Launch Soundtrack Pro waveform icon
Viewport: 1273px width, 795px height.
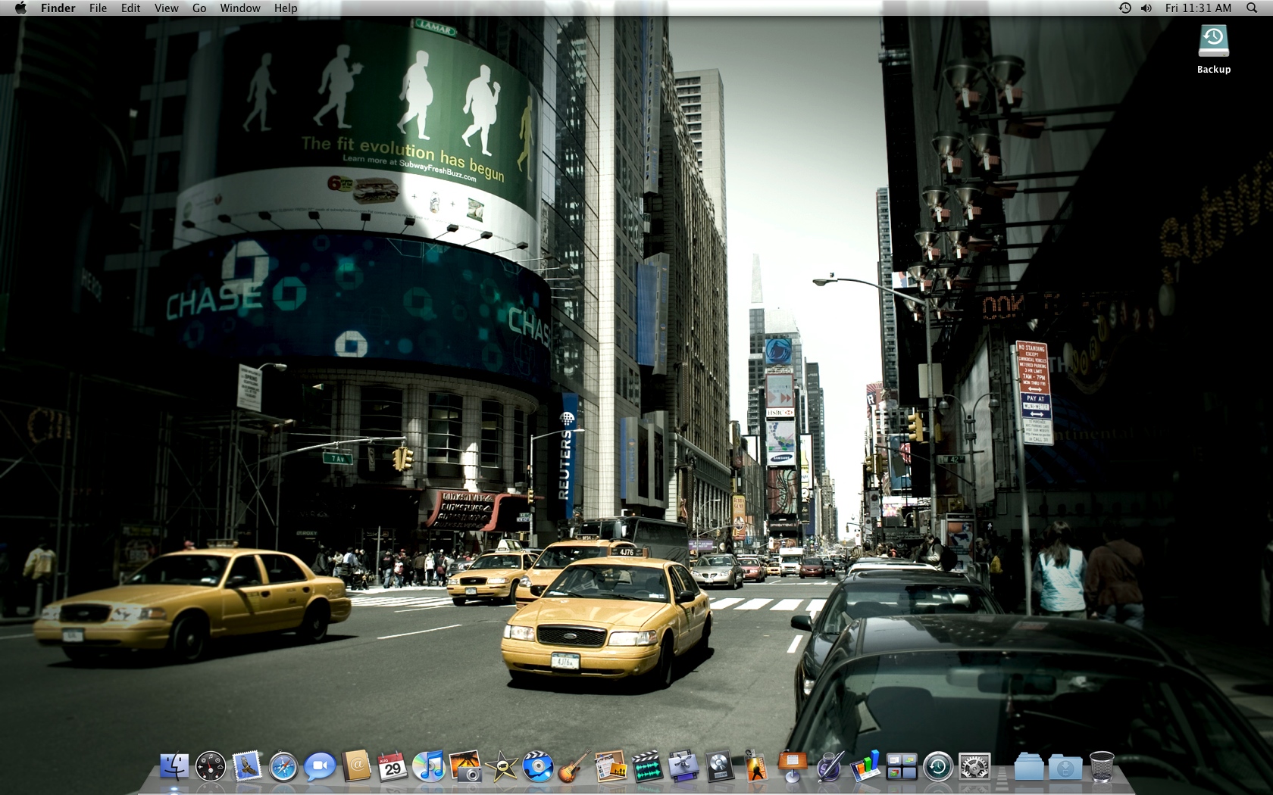tap(647, 767)
